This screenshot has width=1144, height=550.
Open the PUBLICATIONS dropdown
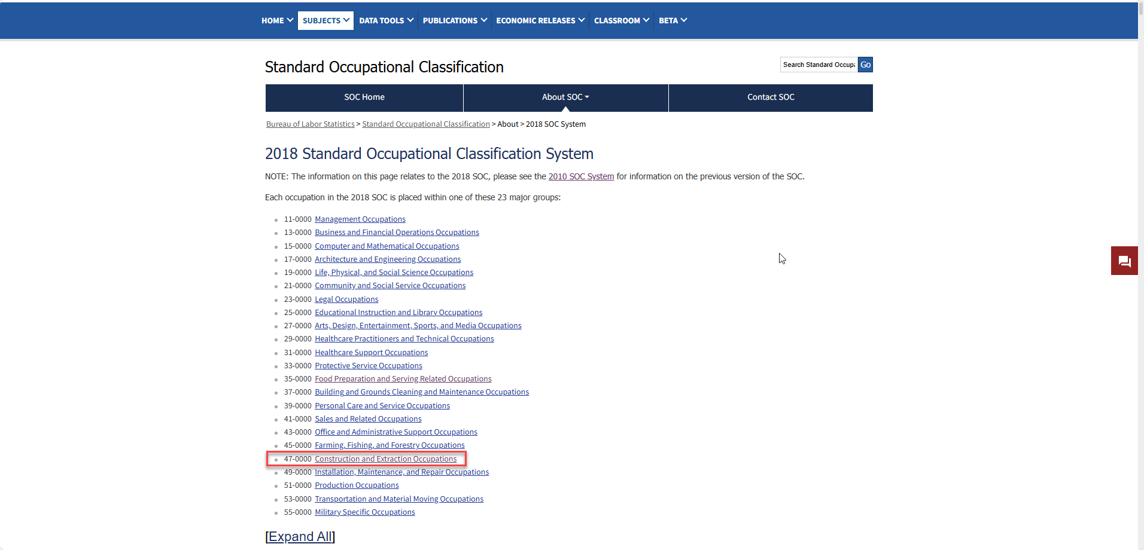(454, 20)
